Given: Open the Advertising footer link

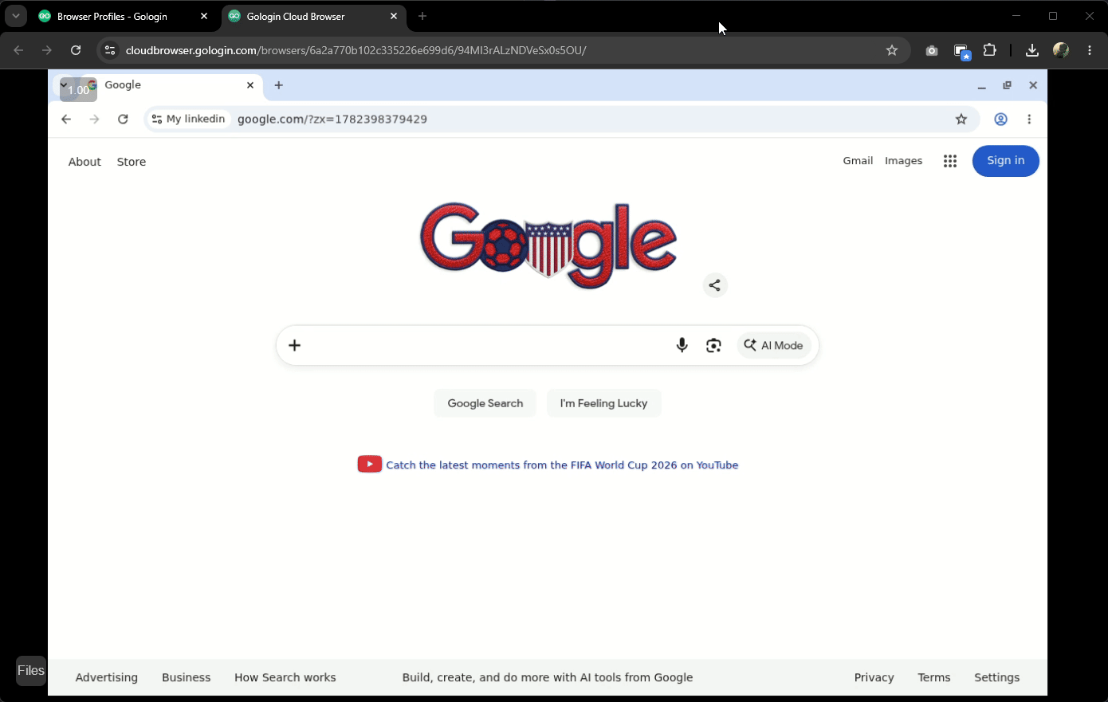Looking at the screenshot, I should (x=107, y=677).
